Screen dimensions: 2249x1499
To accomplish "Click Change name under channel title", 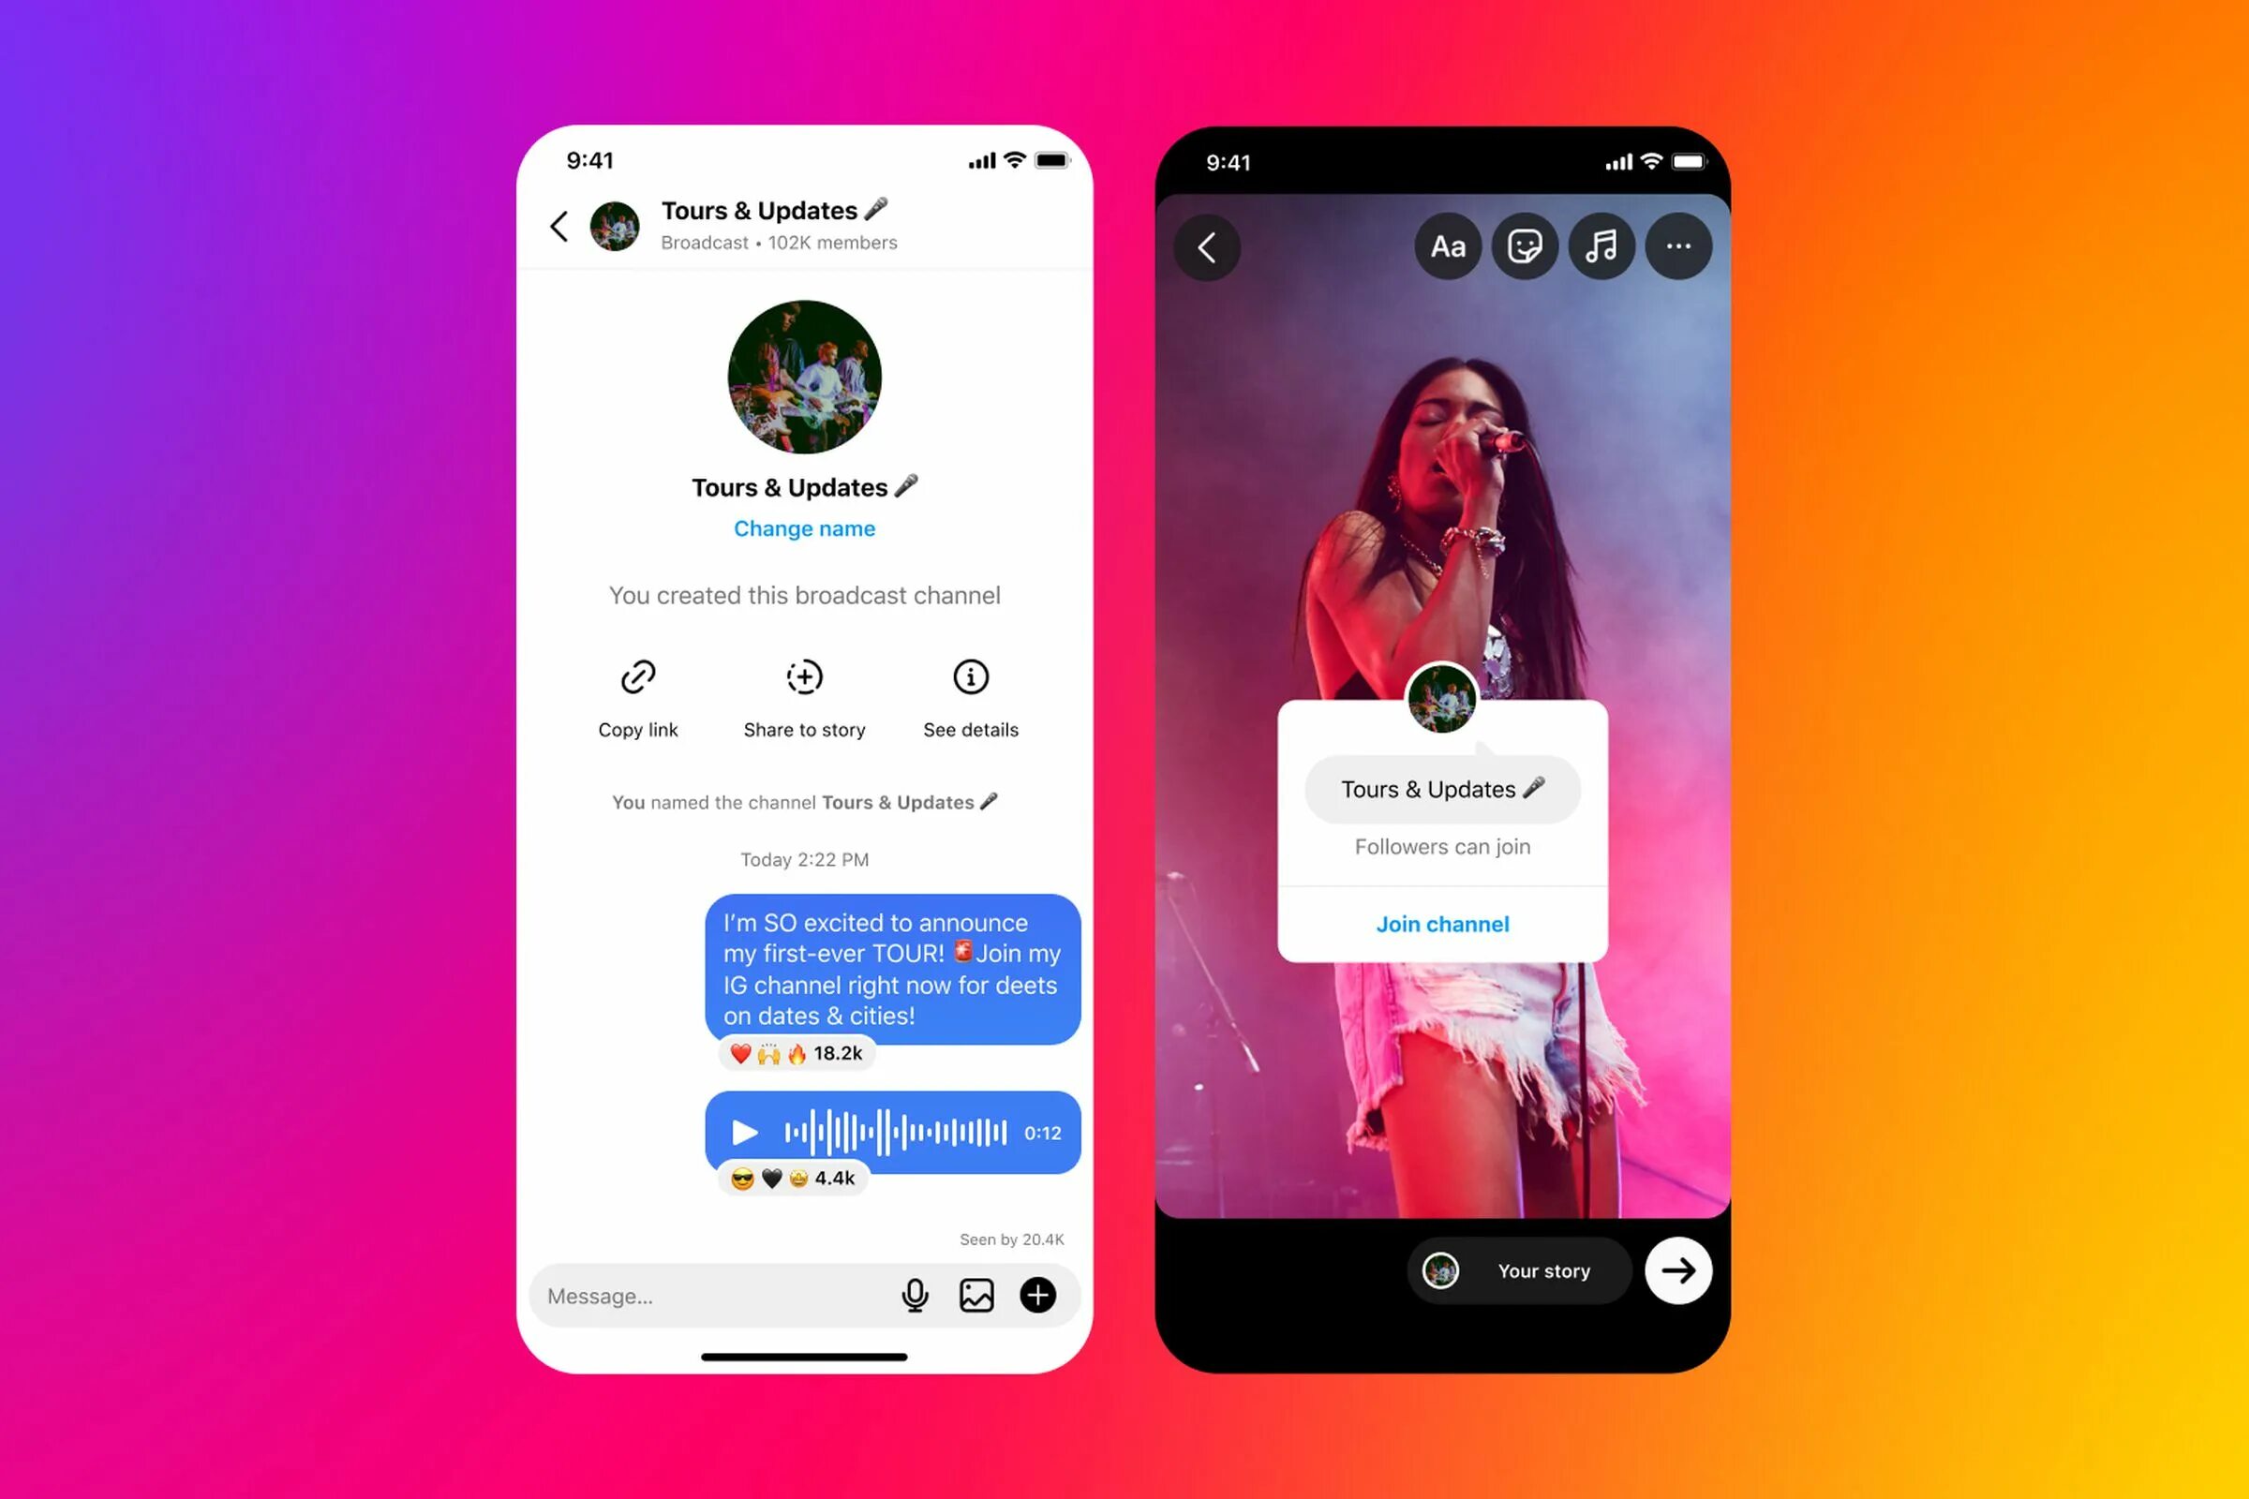I will (x=805, y=528).
